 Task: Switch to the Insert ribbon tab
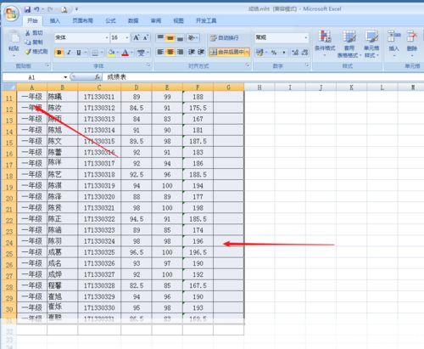tap(55, 20)
